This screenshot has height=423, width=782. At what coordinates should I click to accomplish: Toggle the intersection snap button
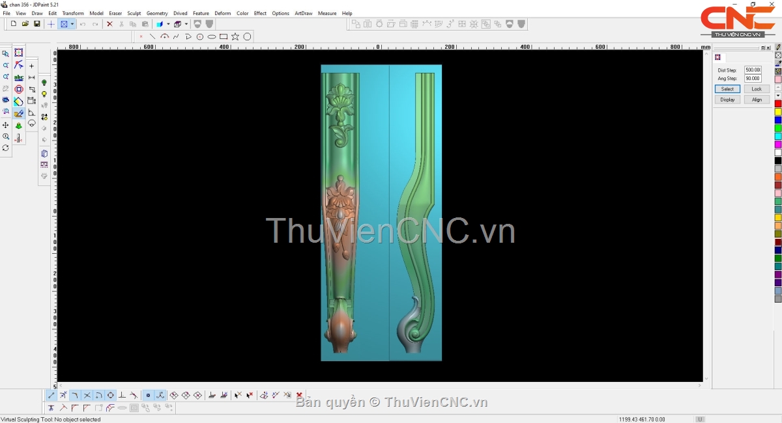[87, 395]
